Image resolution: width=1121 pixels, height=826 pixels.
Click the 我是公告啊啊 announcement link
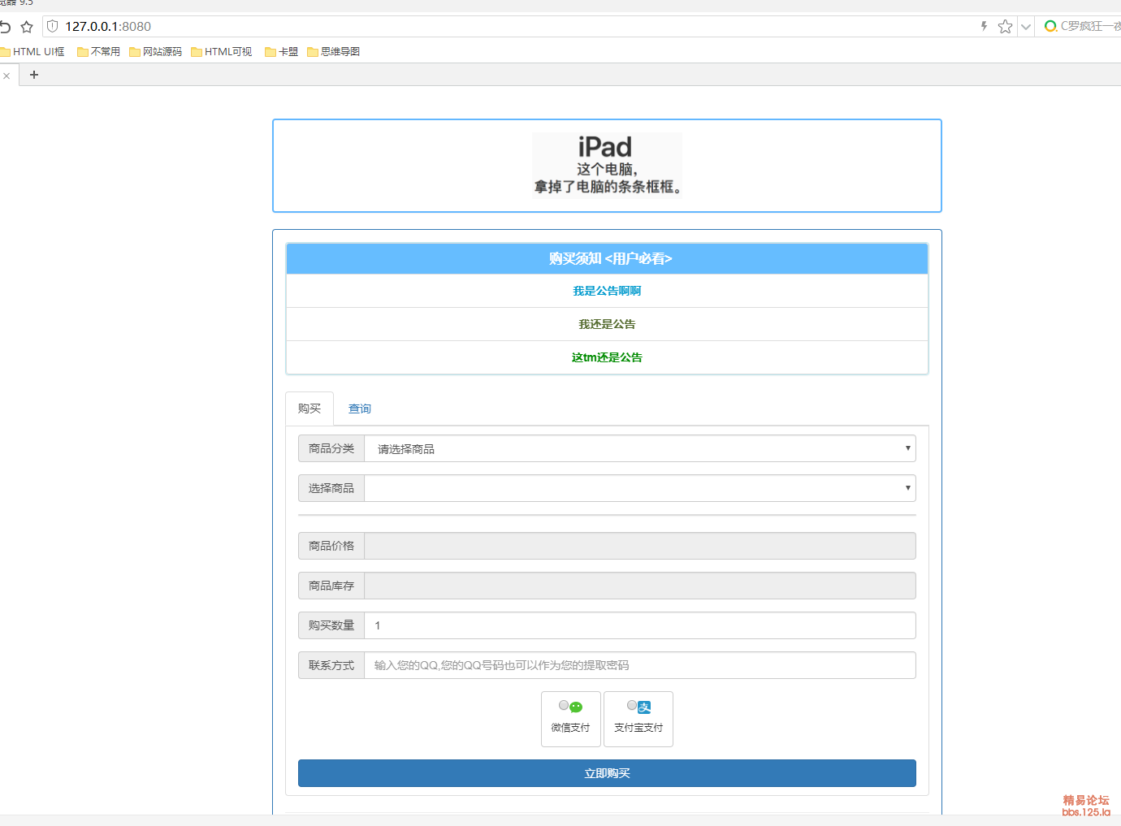point(607,291)
